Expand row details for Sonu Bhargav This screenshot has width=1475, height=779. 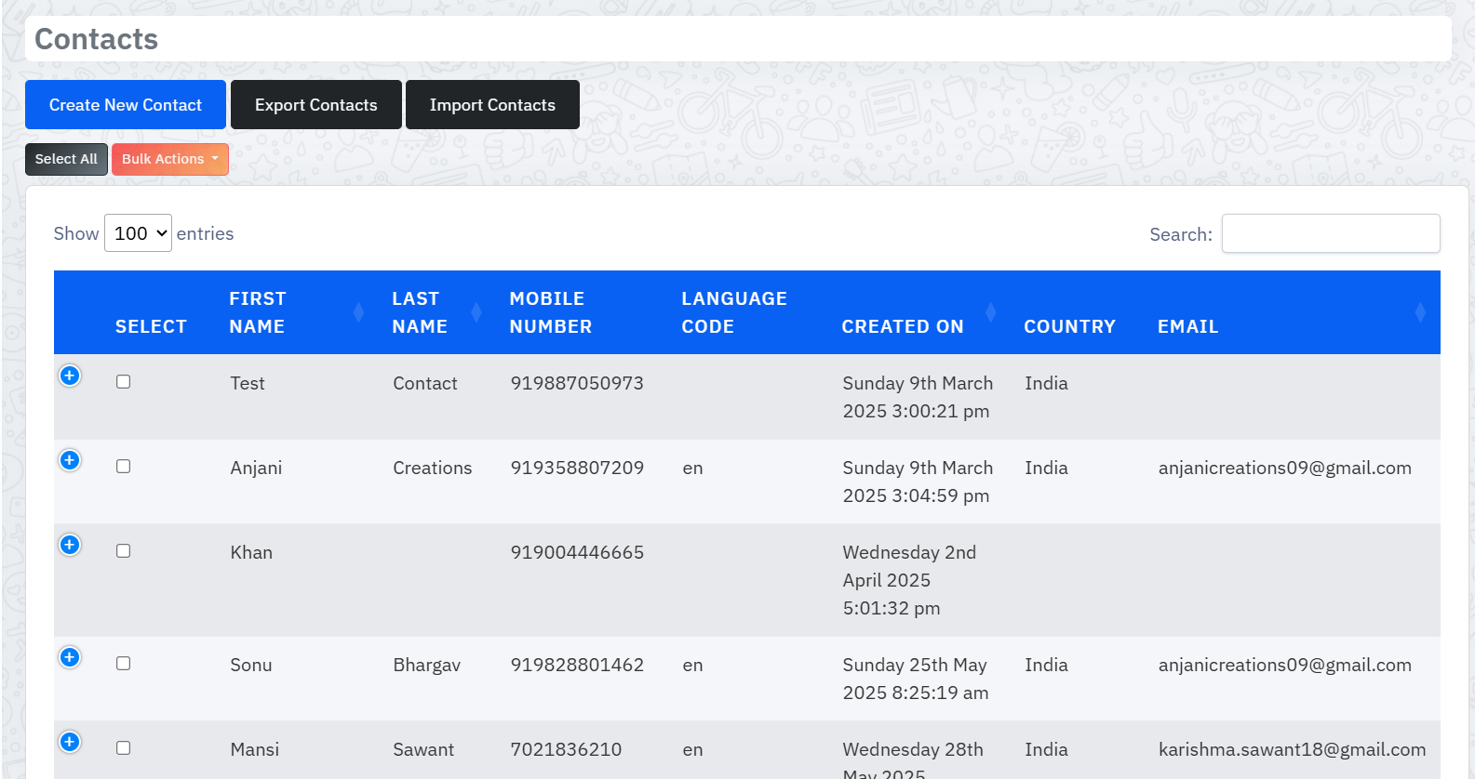tap(70, 657)
